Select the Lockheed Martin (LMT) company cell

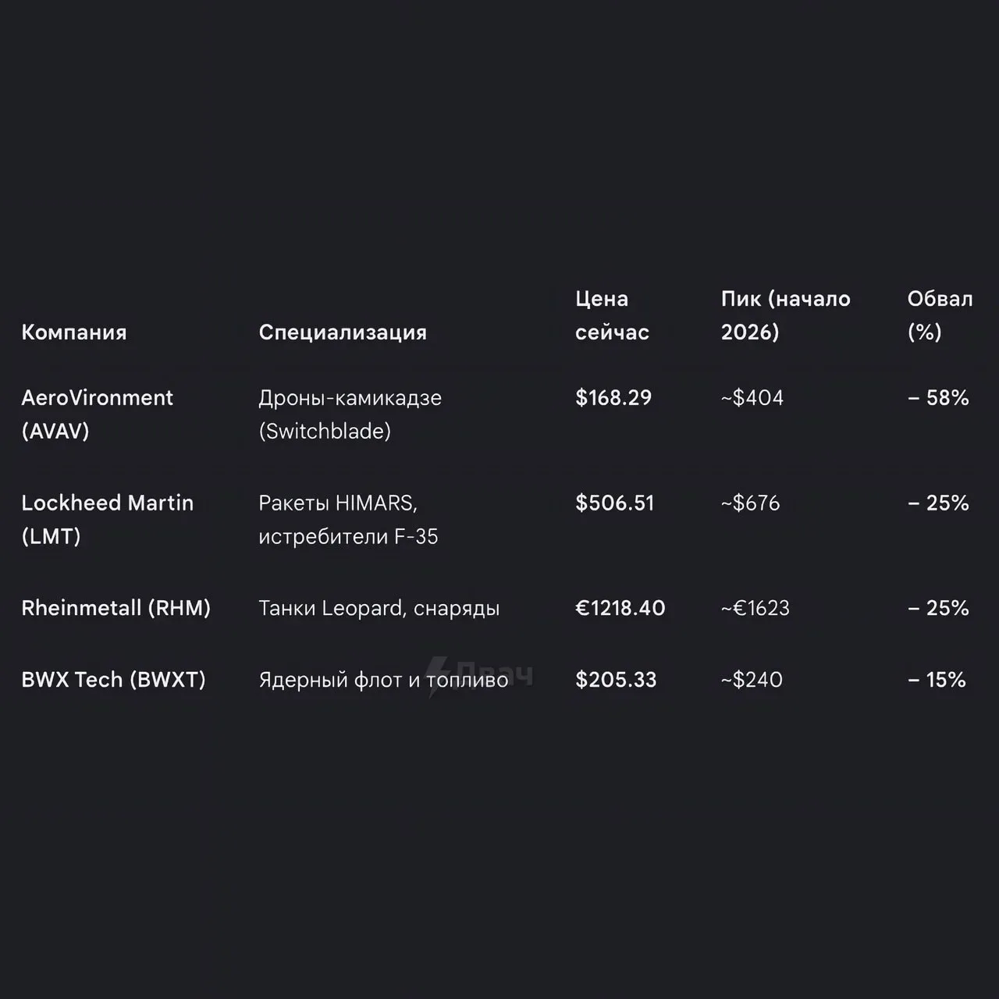(107, 520)
